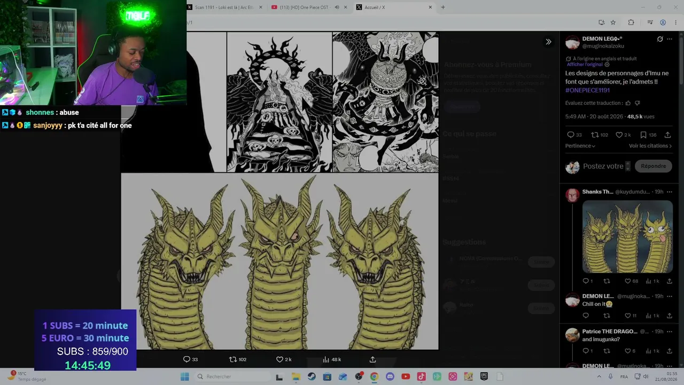684x385 pixels.
Task: Open the browser extensions puzzle icon
Action: coord(631,22)
